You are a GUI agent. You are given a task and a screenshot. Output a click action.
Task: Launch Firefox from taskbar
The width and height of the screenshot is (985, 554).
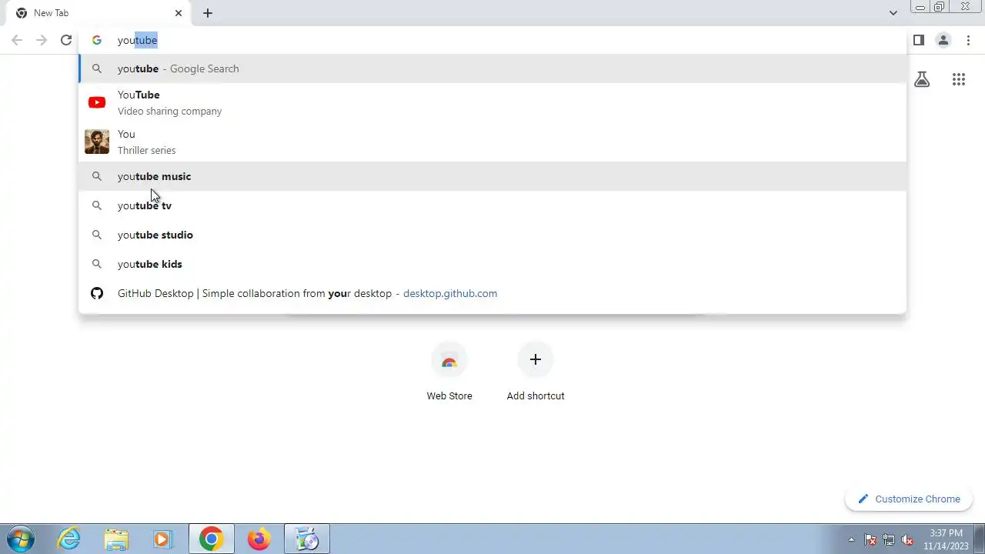pos(259,539)
